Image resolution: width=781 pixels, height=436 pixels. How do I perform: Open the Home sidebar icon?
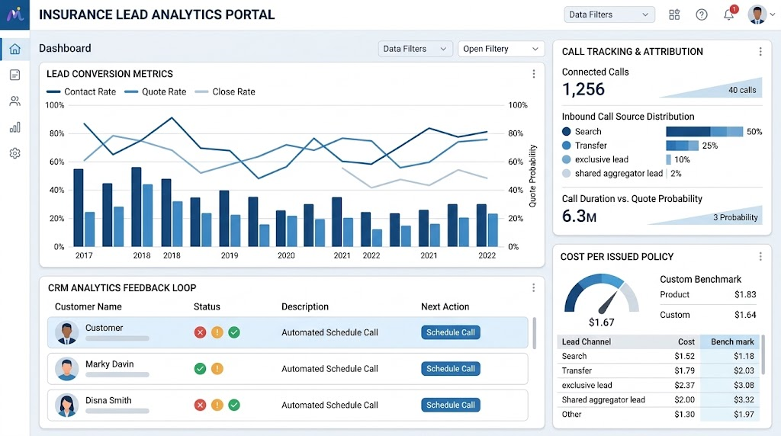click(x=15, y=49)
